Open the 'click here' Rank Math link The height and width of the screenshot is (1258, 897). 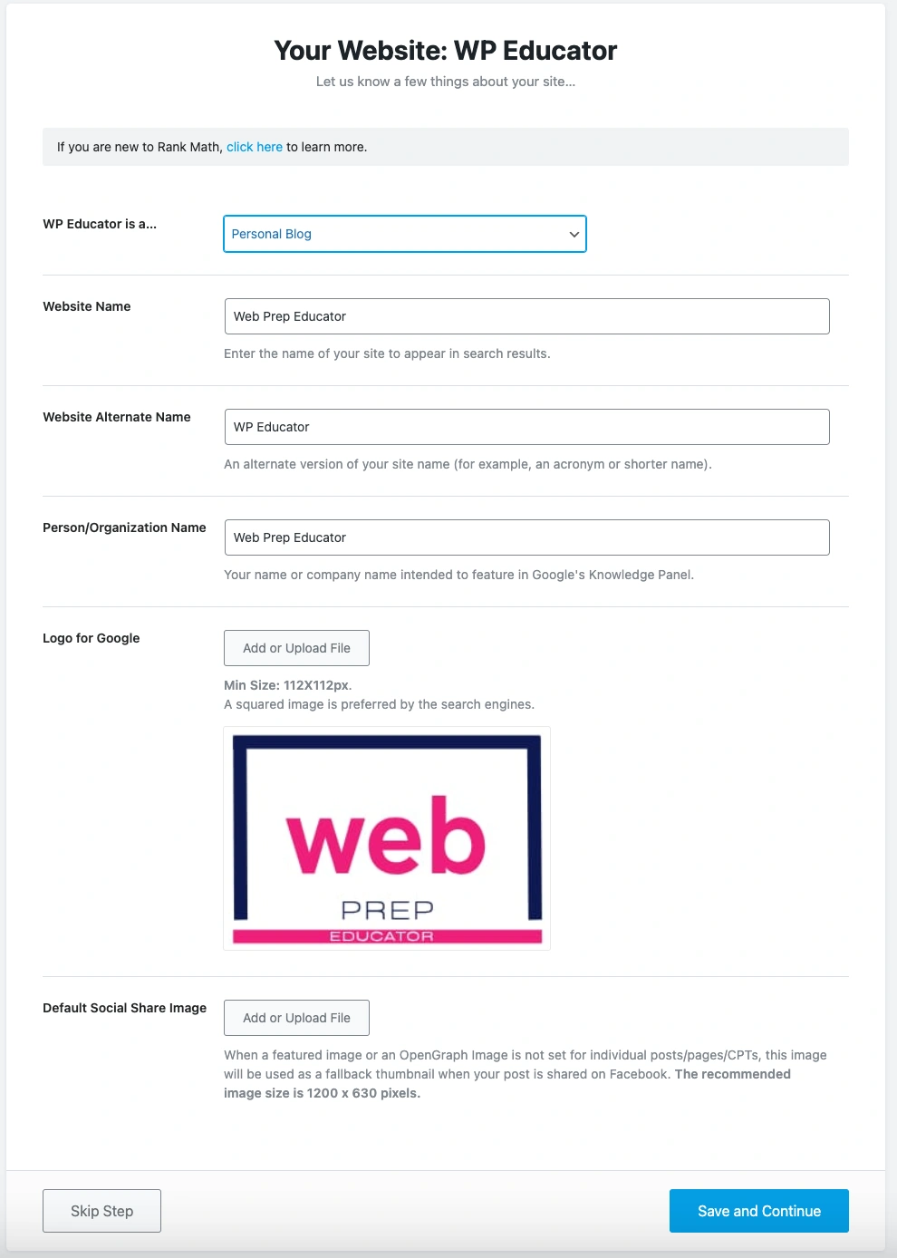(254, 147)
